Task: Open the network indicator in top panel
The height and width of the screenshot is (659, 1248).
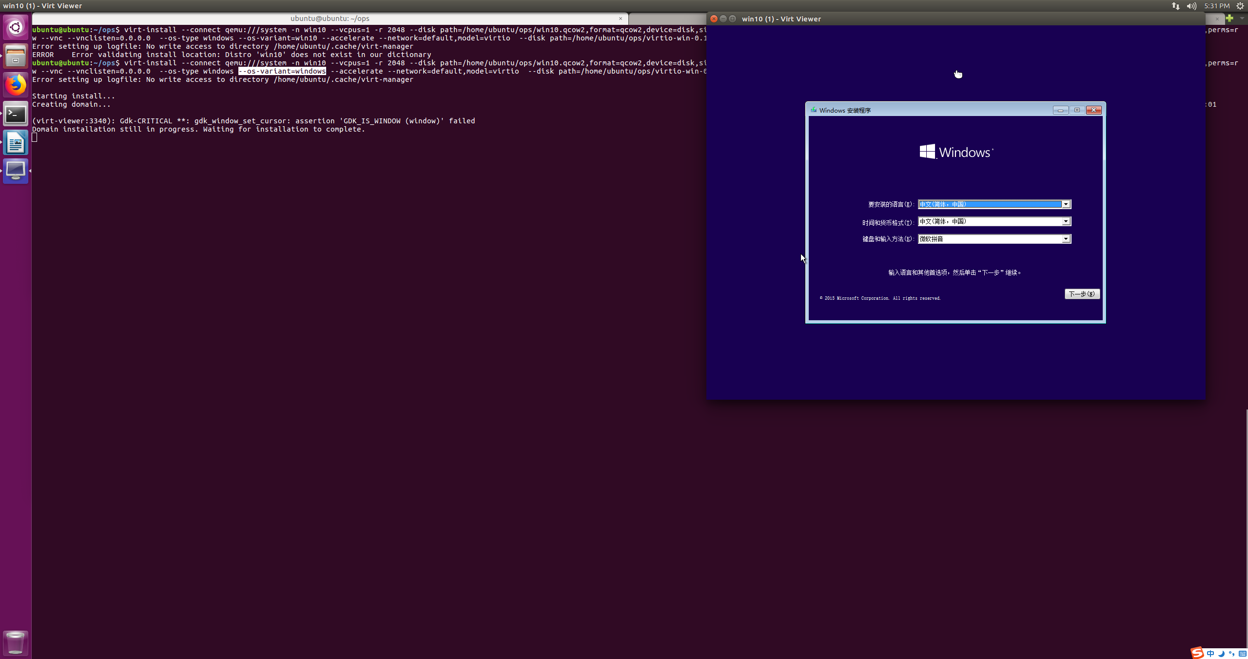Action: [1176, 6]
